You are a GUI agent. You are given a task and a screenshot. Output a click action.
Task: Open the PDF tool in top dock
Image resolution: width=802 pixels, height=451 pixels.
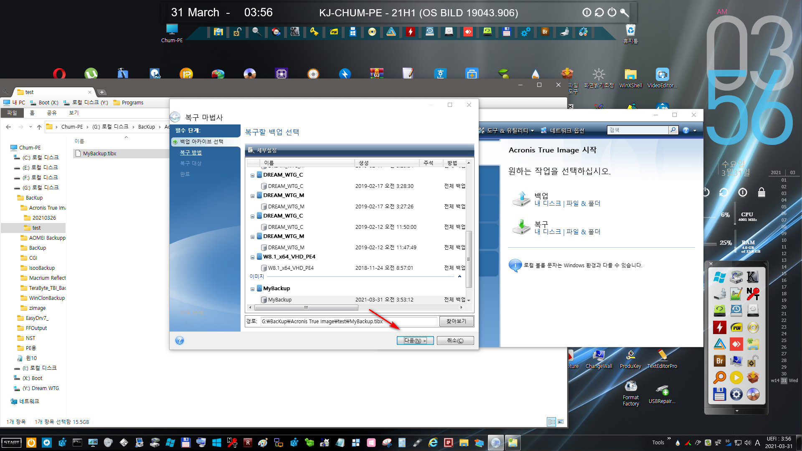coord(334,32)
